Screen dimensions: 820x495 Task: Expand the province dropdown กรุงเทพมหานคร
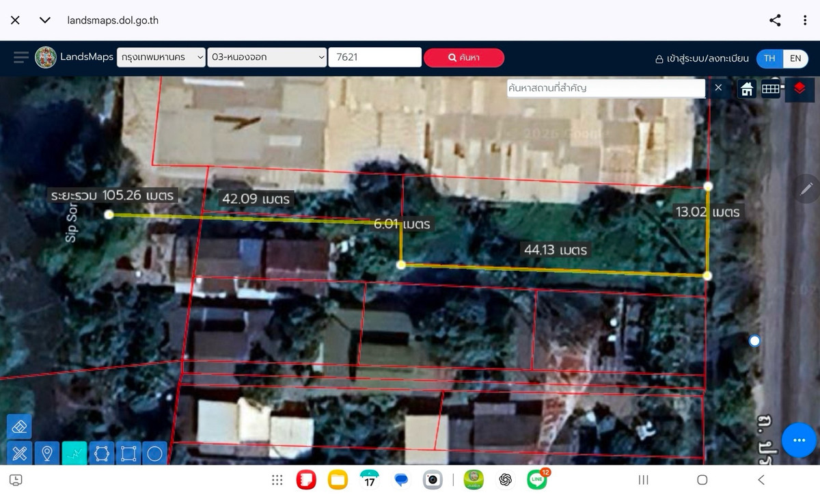[161, 57]
